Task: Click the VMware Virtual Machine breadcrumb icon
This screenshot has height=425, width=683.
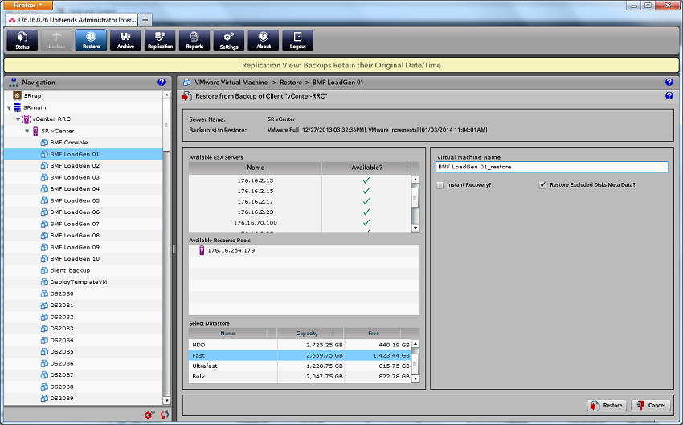Action: pyautogui.click(x=186, y=82)
